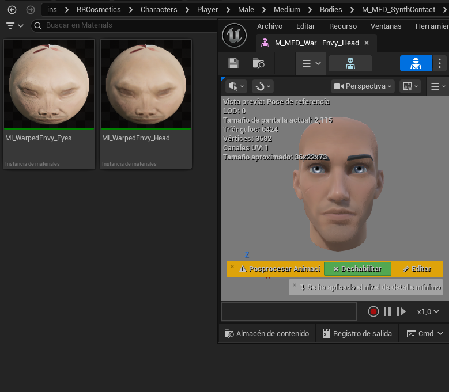
Task: Click the Characters breadcrumb folder
Action: [159, 10]
